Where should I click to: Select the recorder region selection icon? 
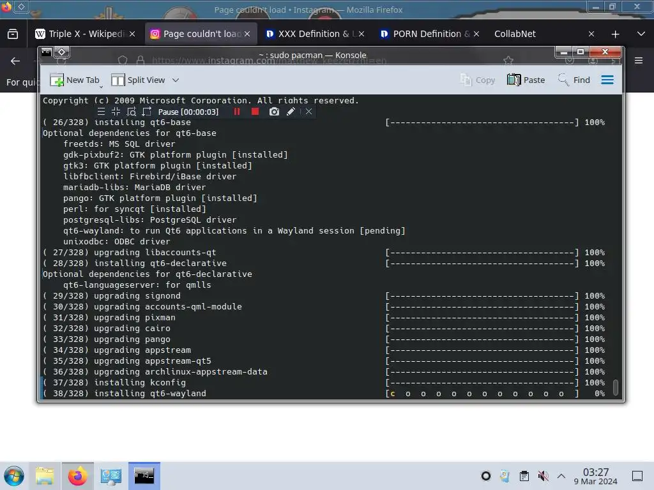(146, 112)
